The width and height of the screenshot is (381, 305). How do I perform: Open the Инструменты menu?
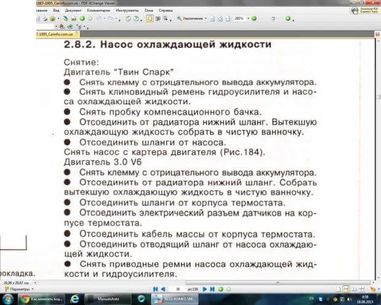click(127, 10)
